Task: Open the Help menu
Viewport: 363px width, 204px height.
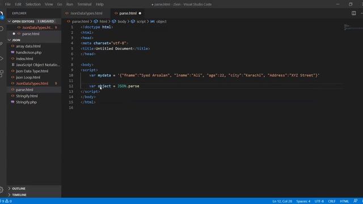Action: [x=100, y=4]
